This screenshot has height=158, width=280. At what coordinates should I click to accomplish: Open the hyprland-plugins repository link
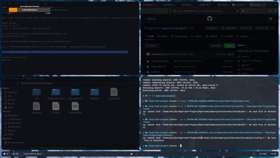[x=174, y=28]
